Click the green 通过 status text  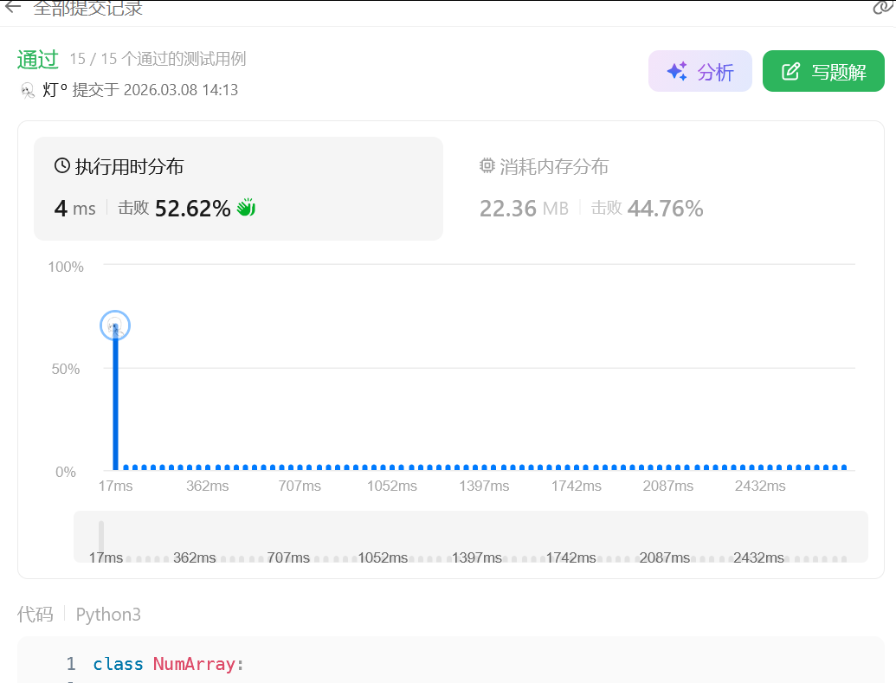[37, 59]
